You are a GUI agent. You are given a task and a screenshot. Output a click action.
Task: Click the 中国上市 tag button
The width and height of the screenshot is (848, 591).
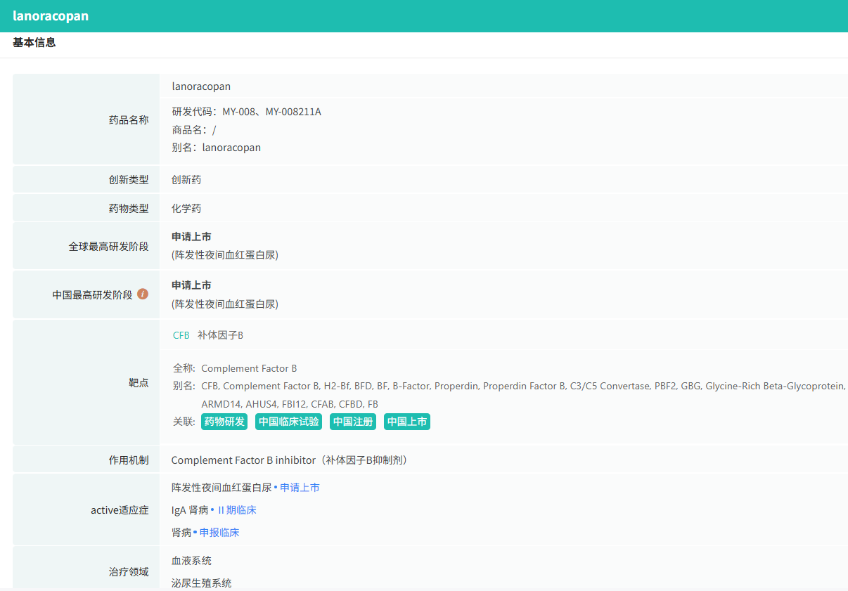click(x=406, y=422)
